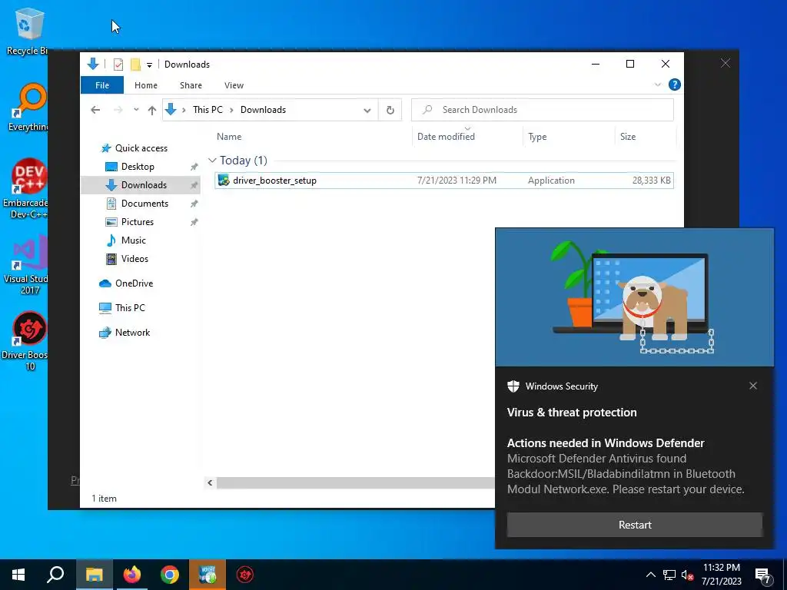Open Explorer help icon
Viewport: 787px width, 590px height.
click(x=675, y=85)
